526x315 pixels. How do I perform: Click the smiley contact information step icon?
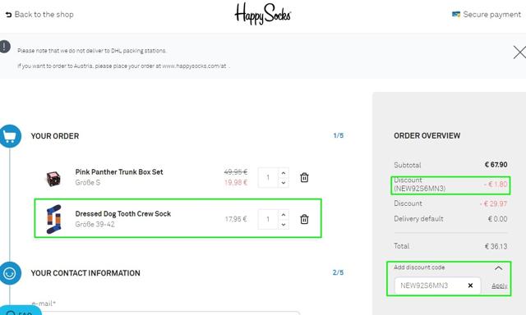10,273
